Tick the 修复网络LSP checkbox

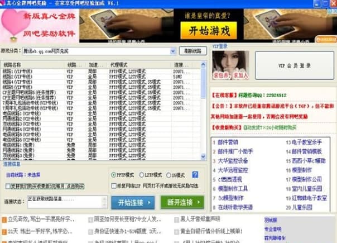pos(114,185)
